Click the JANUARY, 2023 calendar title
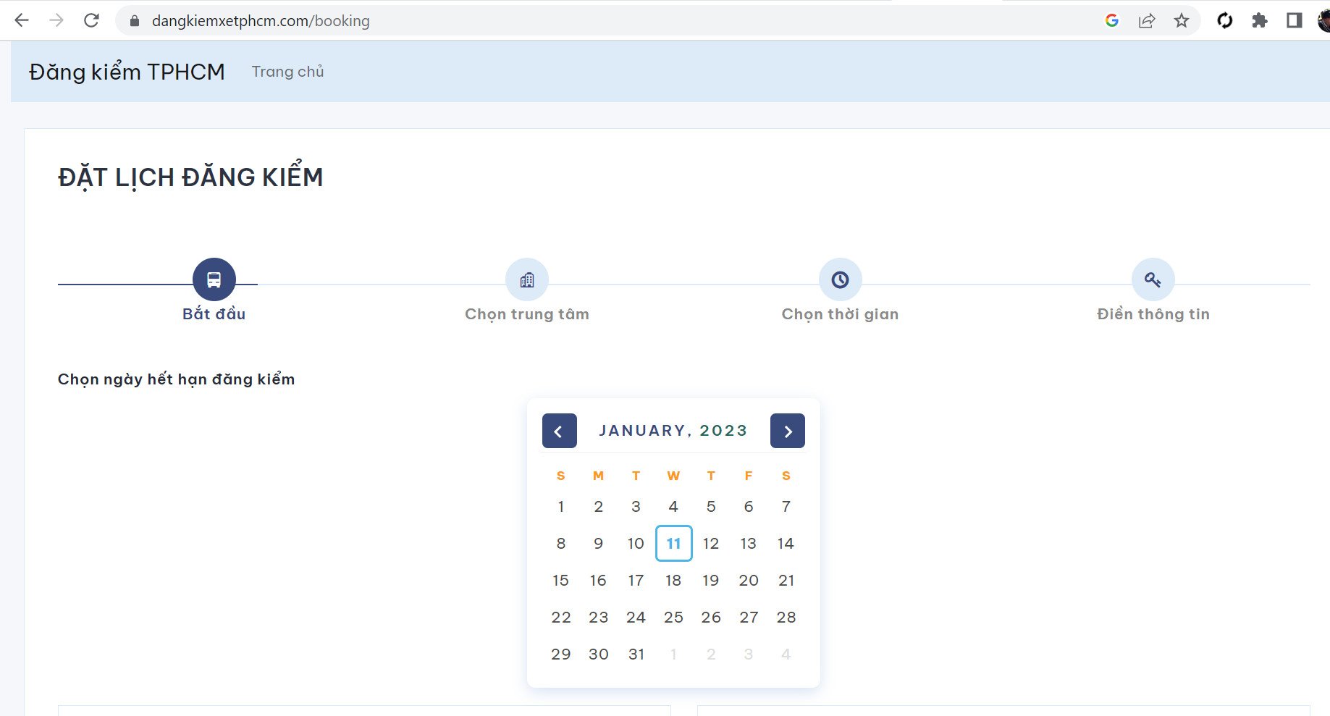The width and height of the screenshot is (1330, 716). [673, 431]
